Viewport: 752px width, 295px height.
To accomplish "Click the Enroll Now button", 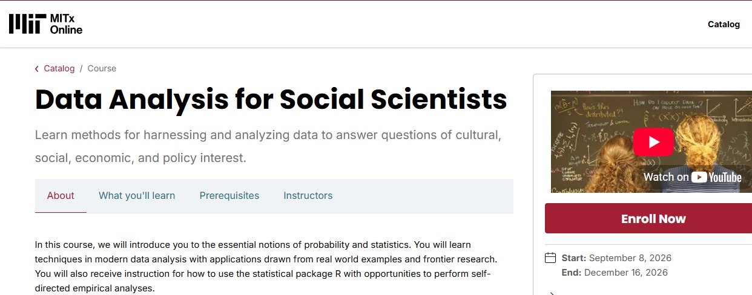I will point(653,219).
